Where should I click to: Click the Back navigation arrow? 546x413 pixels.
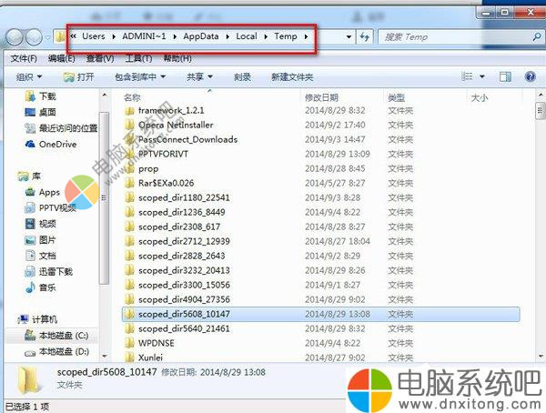tap(15, 36)
